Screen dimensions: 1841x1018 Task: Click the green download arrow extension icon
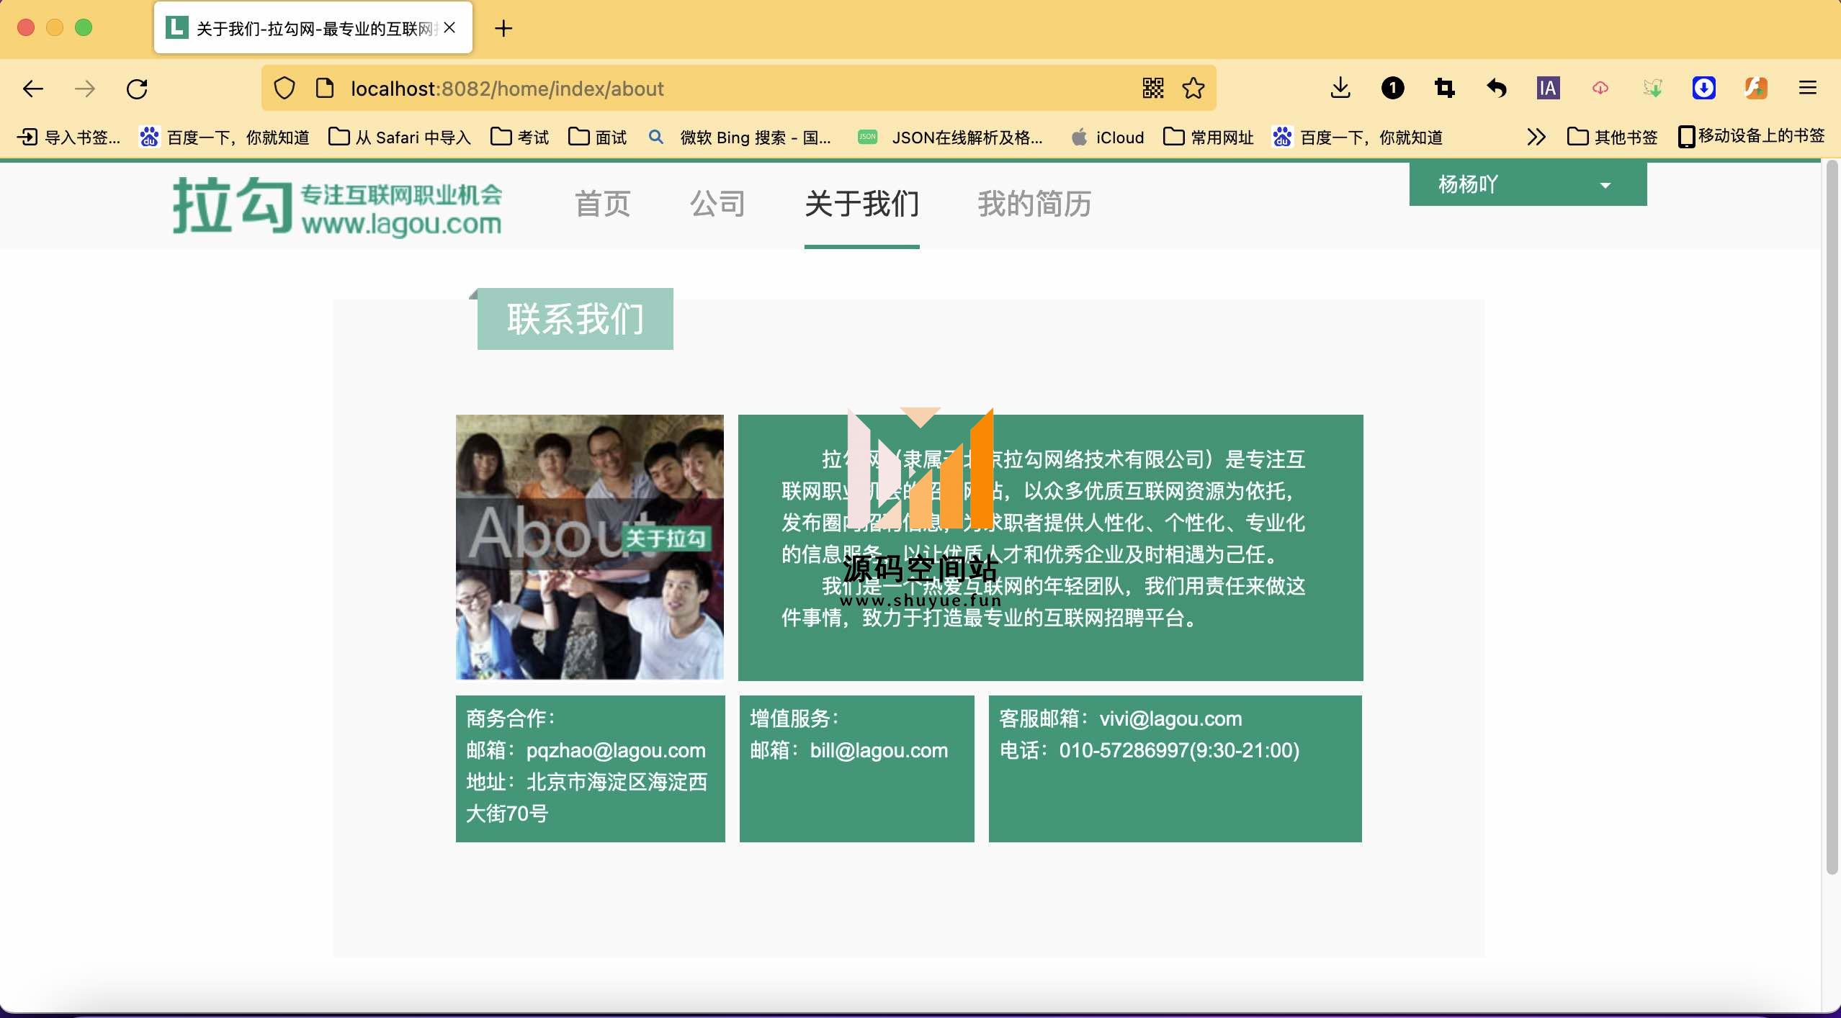(1652, 89)
